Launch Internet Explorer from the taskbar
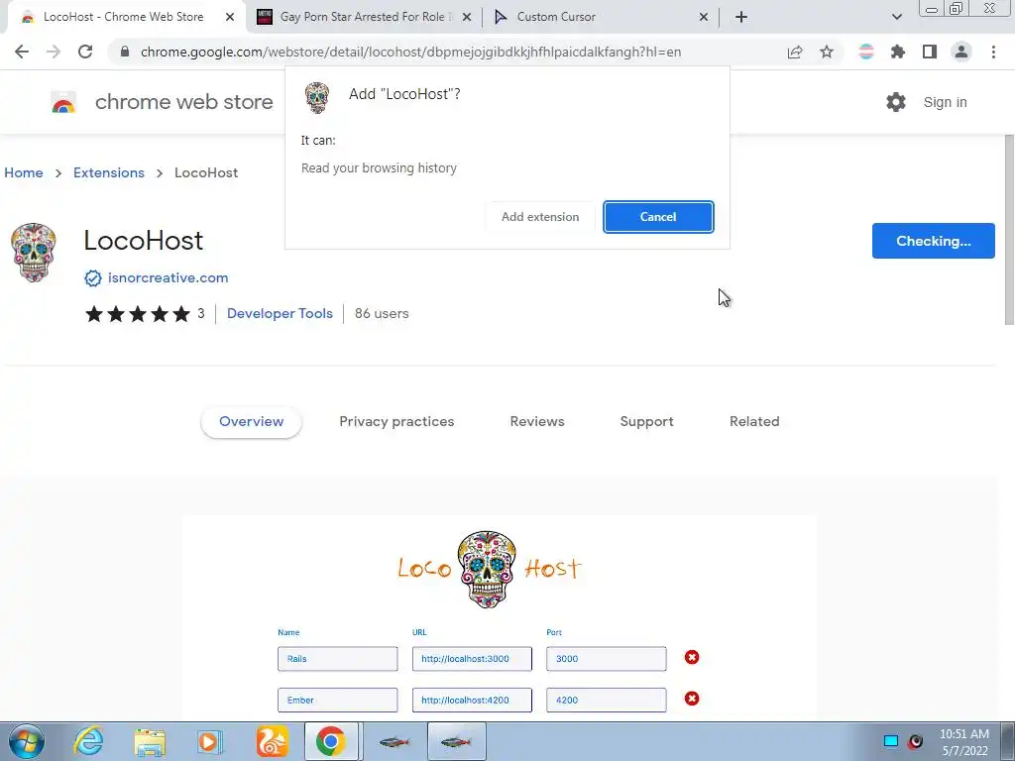The image size is (1015, 761). coord(88,741)
